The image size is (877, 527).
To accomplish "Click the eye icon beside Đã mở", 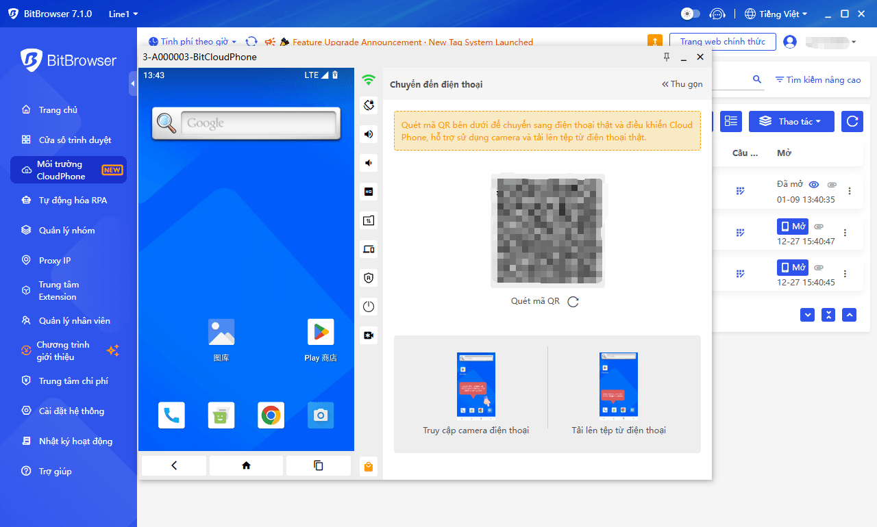I will (814, 185).
